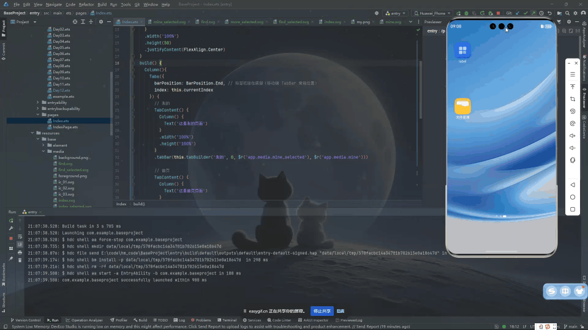Select background.png in media folder
The width and height of the screenshot is (588, 330).
coord(70,158)
